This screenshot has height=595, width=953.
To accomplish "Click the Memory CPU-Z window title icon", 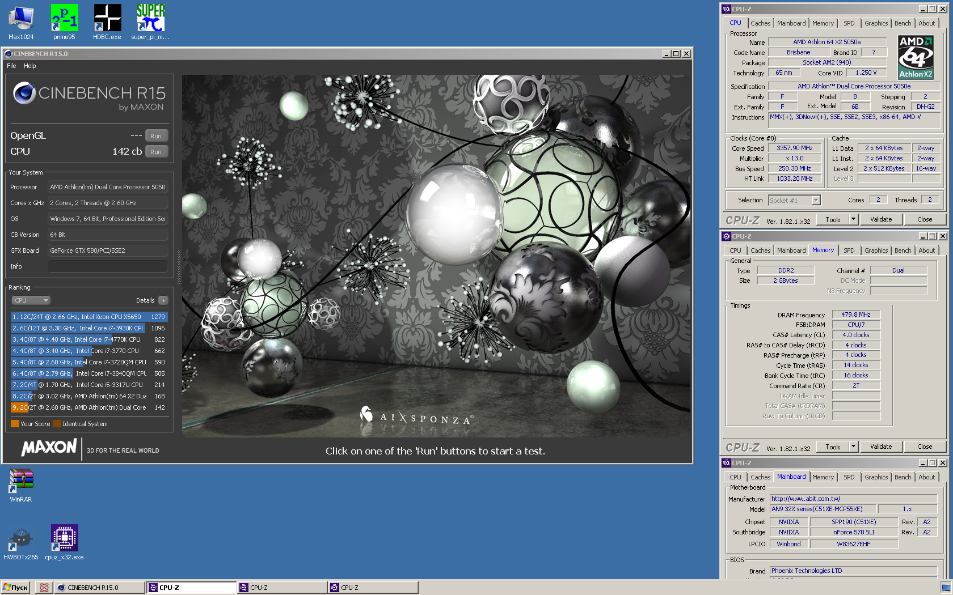I will point(727,236).
